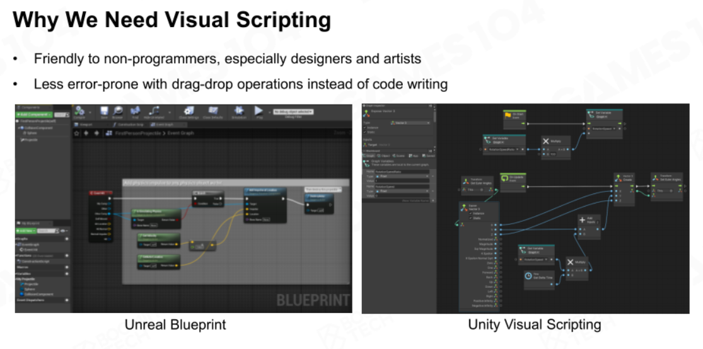The height and width of the screenshot is (349, 703).
Task: Toggle Instance checkbox on Expose Vector 3 node
Action: click(470, 214)
